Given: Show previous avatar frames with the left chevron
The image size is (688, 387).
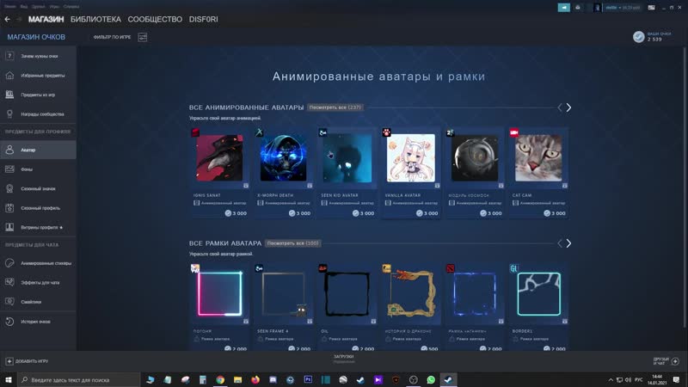Looking at the screenshot, I should (x=560, y=243).
